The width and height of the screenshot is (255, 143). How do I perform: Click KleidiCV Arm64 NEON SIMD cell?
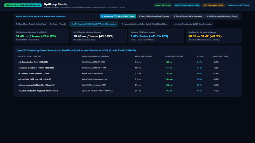point(94,62)
